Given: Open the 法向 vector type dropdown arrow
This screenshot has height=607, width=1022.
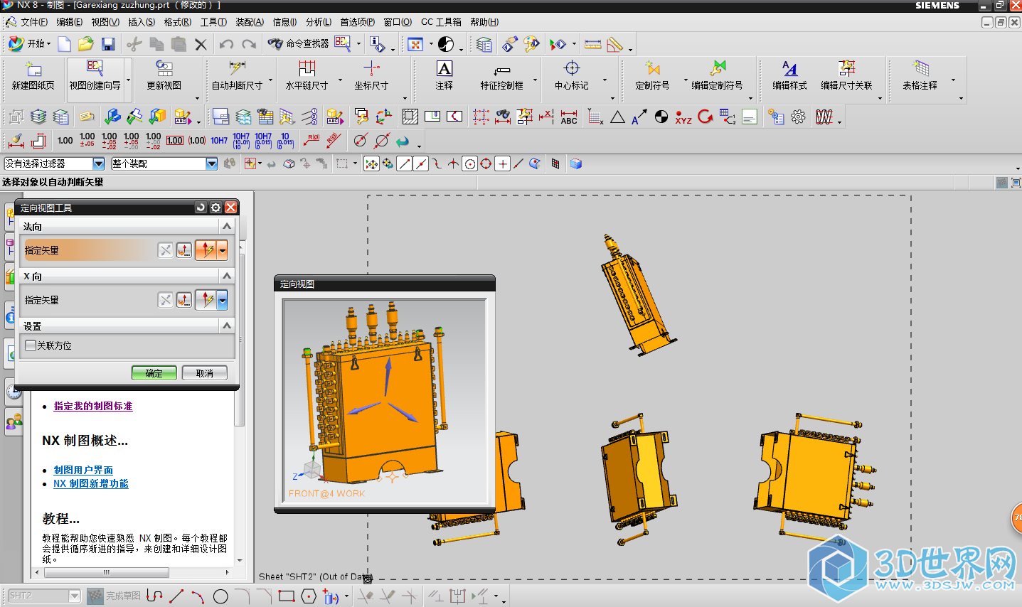Looking at the screenshot, I should pos(223,250).
